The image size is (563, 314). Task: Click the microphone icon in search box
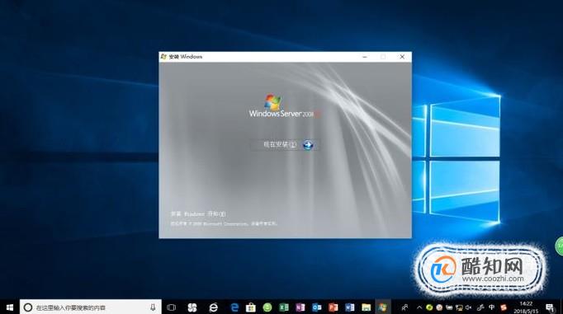tap(153, 307)
